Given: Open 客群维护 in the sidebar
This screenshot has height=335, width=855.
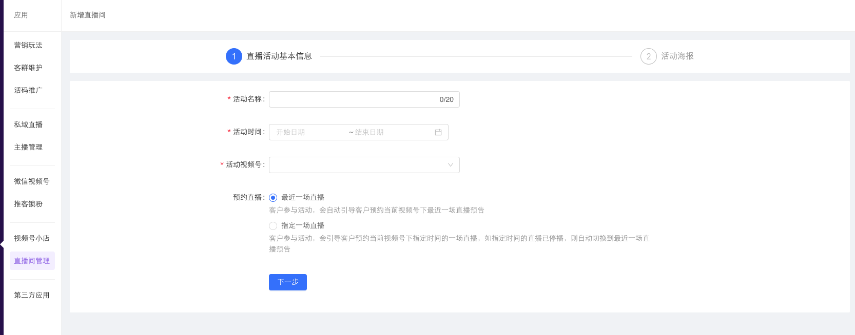Looking at the screenshot, I should click(28, 68).
